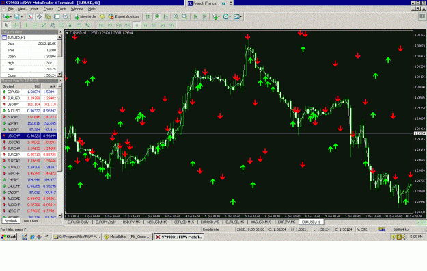
Task: Draw a vertical line tool
Action: coord(26,25)
